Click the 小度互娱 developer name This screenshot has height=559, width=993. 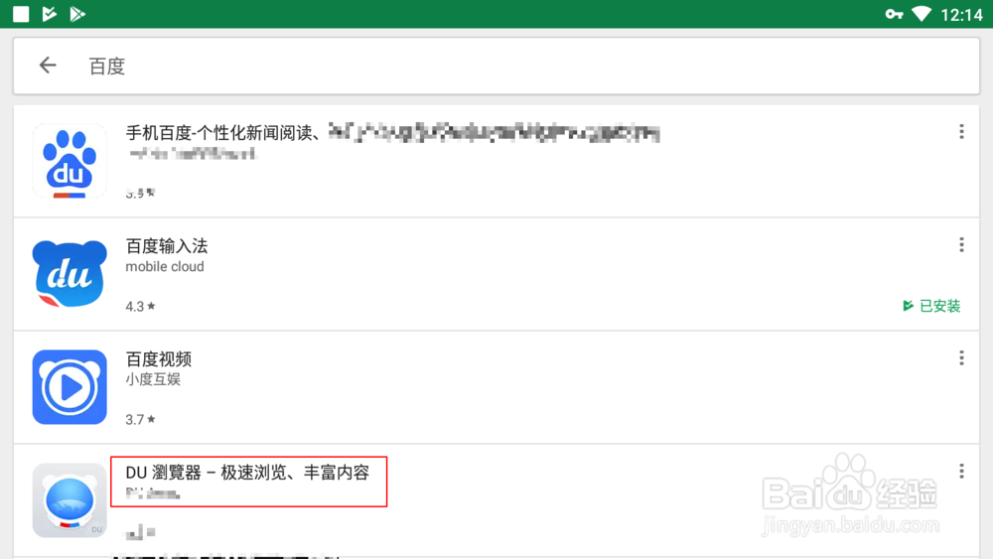click(153, 379)
